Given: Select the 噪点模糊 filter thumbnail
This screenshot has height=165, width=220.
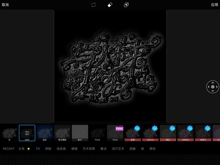Looking at the screenshot, I should (x=62, y=133).
